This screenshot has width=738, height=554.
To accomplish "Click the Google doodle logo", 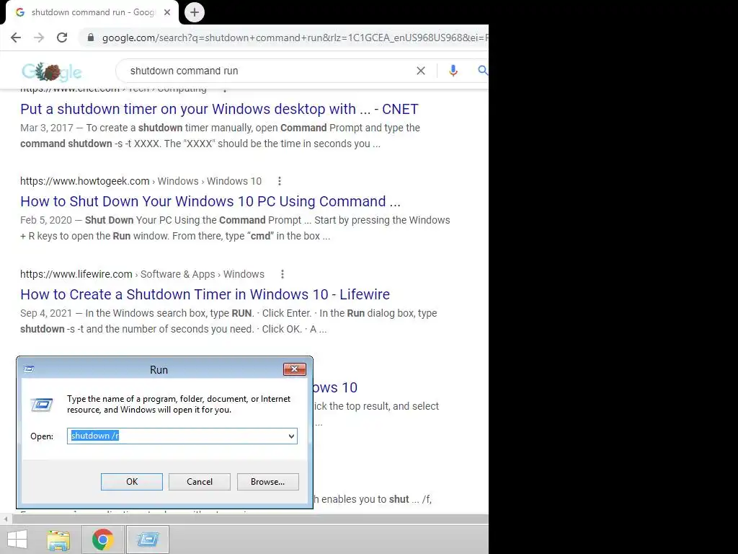I will 52,71.
